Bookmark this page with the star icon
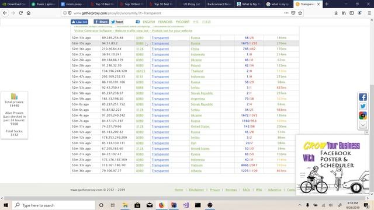Screen dimensions: 374x210 pyautogui.click(x=300, y=13)
